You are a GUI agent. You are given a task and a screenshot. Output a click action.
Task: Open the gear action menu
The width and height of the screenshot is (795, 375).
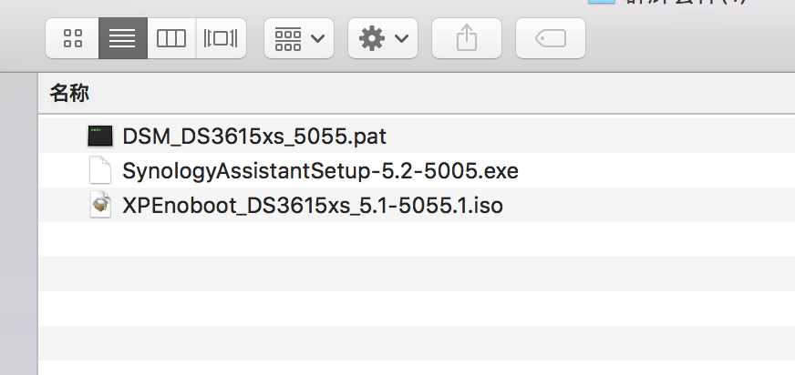click(372, 38)
